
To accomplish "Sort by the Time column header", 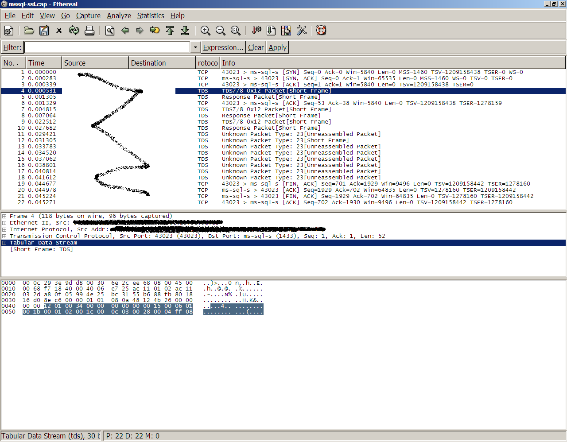I will [43, 63].
